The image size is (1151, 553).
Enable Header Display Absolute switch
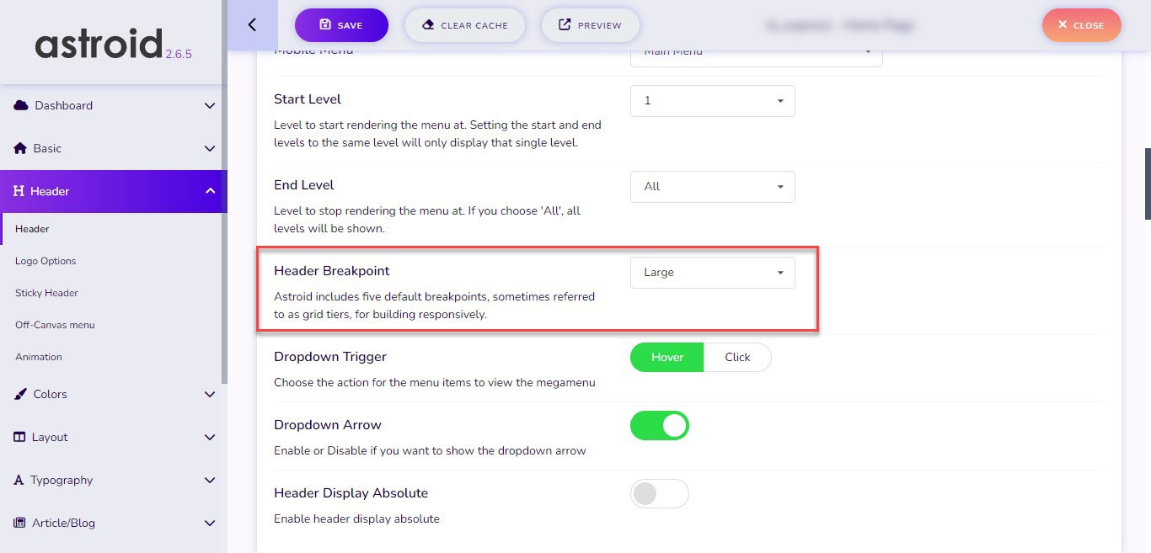pos(660,494)
